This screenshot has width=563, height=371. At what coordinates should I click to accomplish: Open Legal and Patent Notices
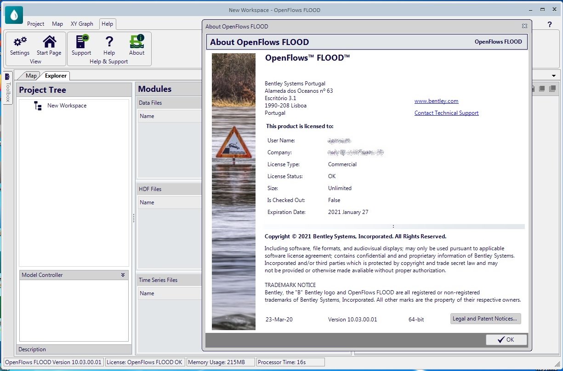(486, 319)
